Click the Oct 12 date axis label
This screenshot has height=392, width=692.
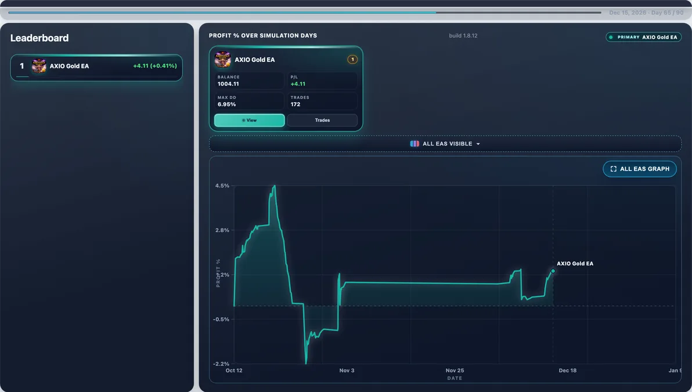tap(234, 371)
